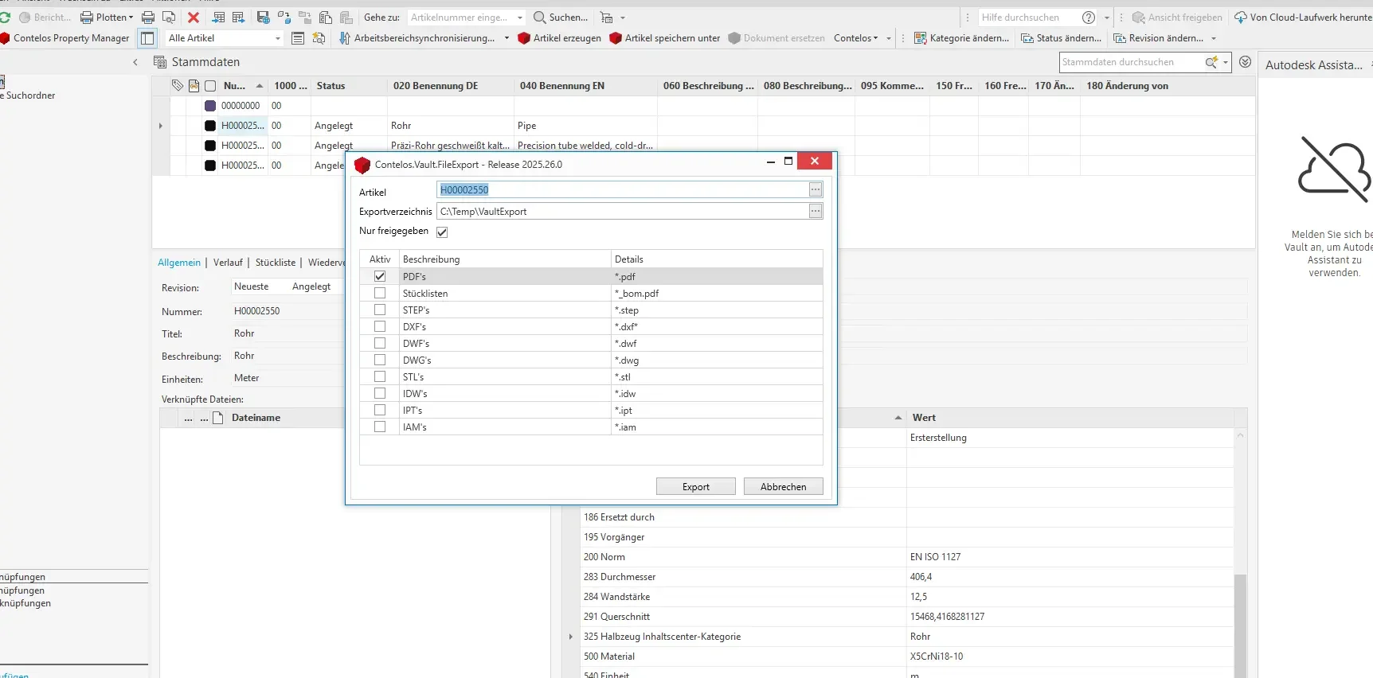Open the help question mark icon
This screenshot has height=678, width=1373.
click(x=1089, y=17)
